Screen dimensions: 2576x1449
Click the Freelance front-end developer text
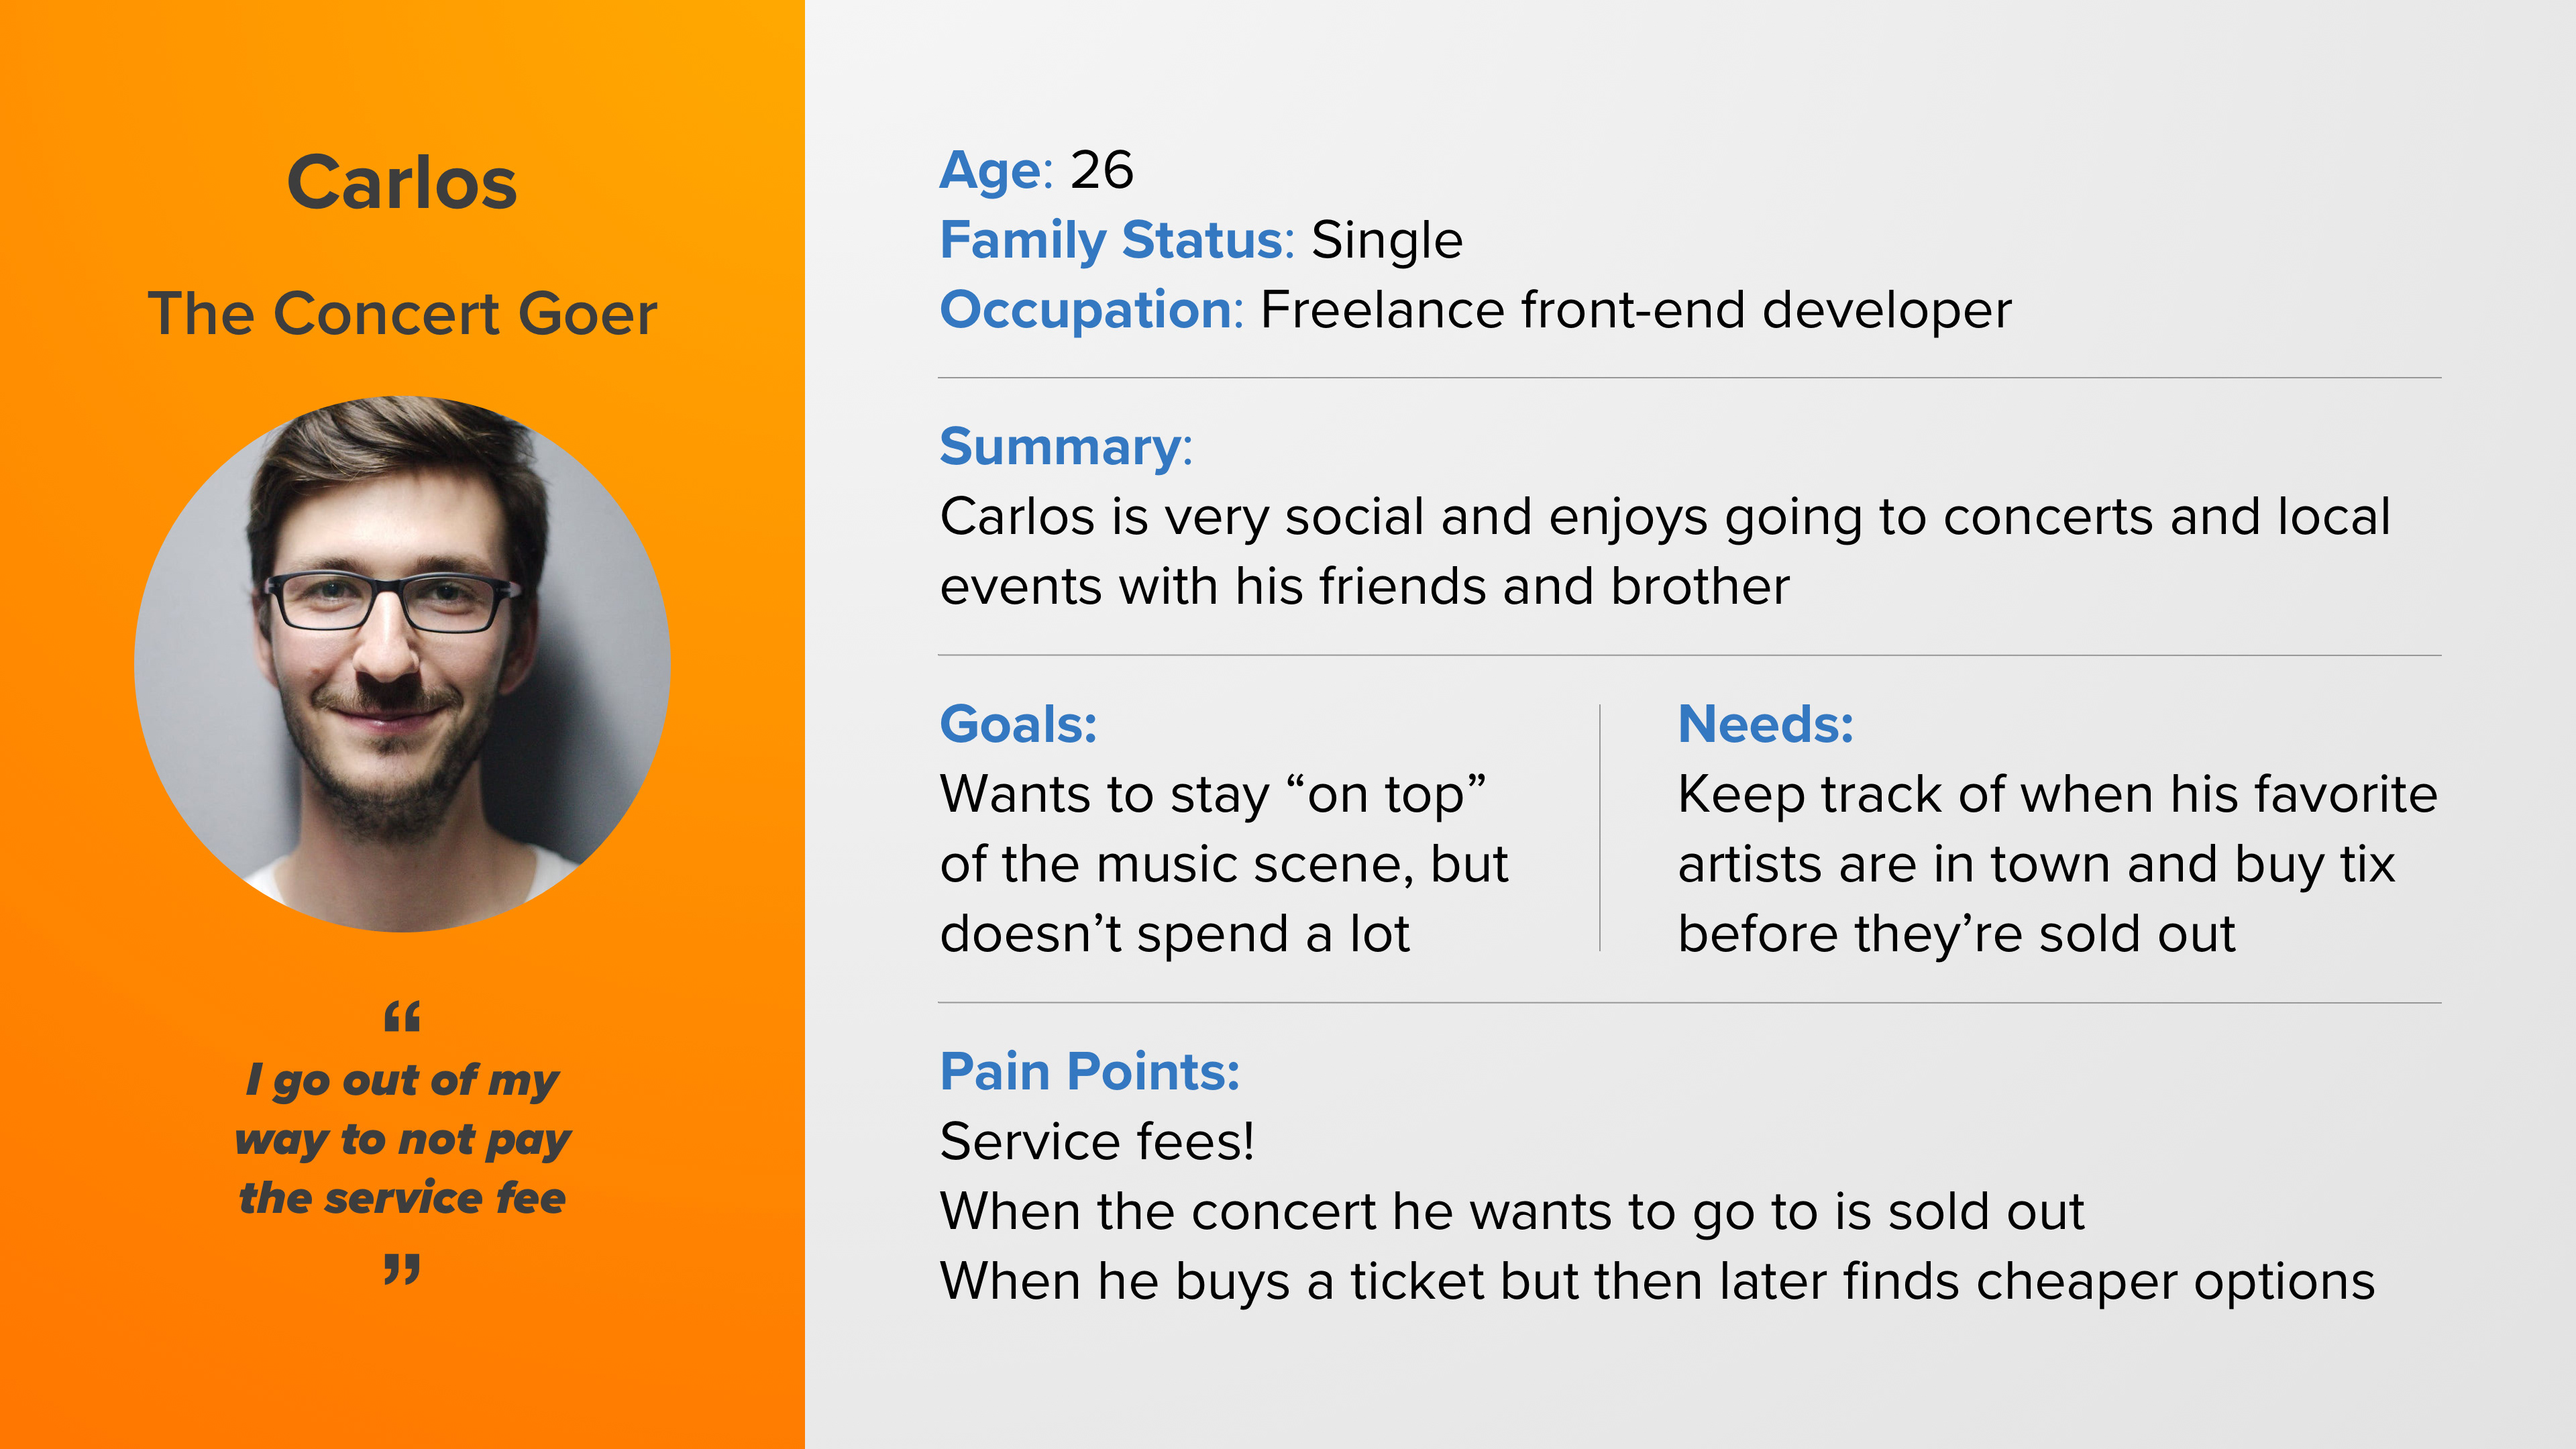coord(1636,310)
